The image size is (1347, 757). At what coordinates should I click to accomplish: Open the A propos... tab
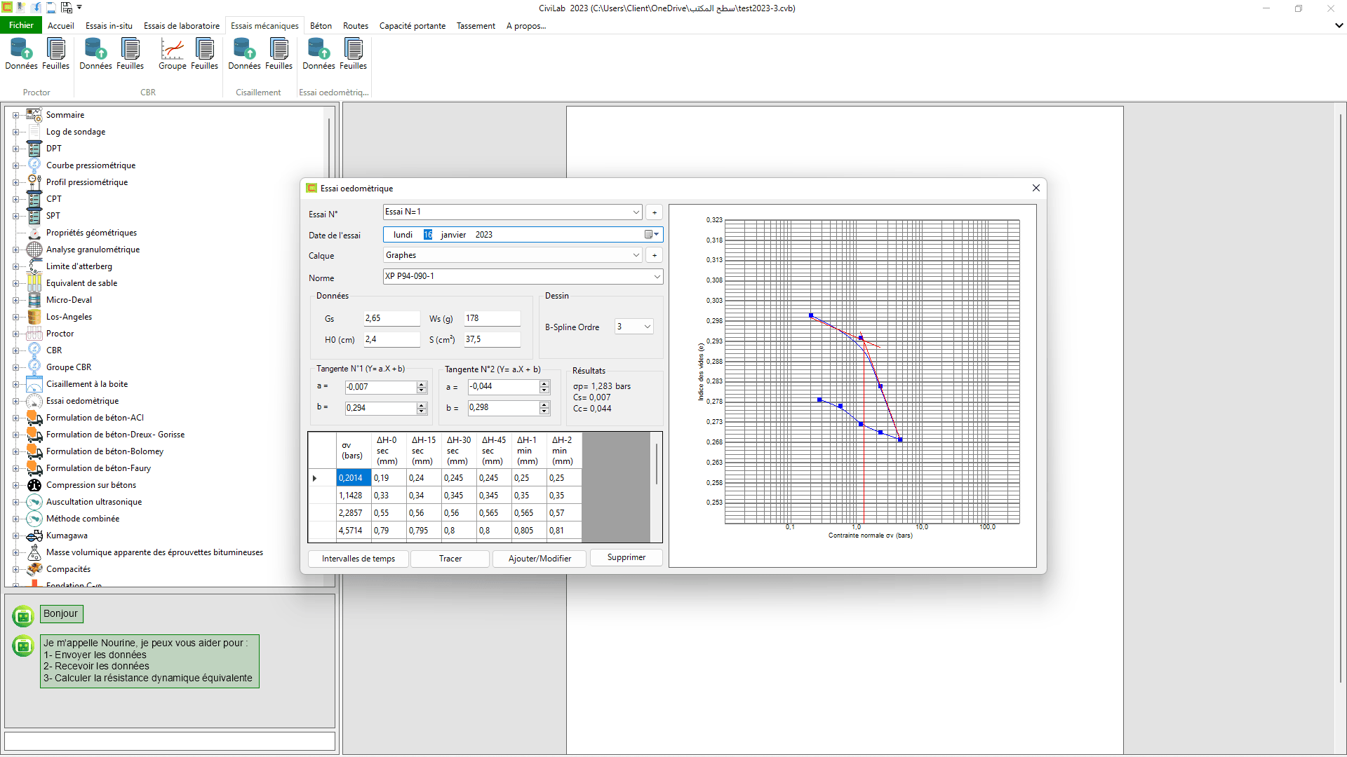point(526,26)
